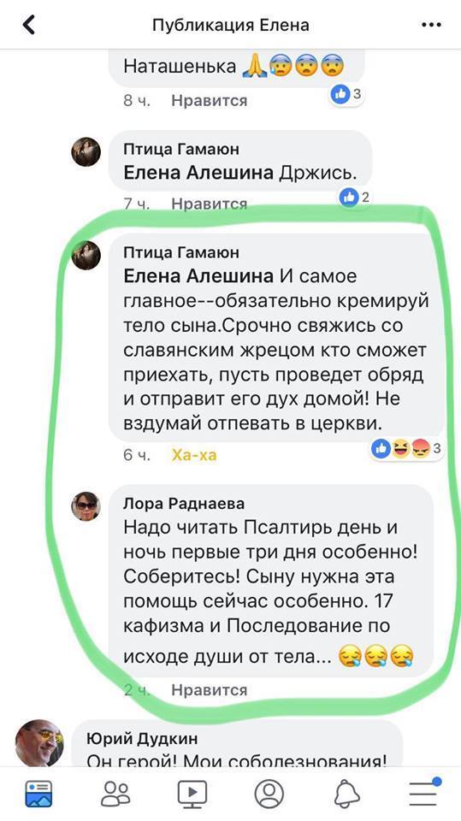Open the Watch video tab icon

point(192,794)
